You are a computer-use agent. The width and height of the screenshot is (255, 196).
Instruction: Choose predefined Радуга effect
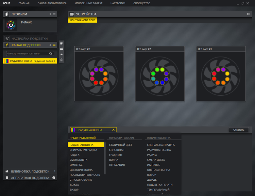tap(75, 155)
